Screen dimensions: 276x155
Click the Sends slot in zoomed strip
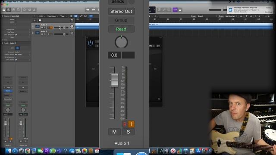[118, 2]
